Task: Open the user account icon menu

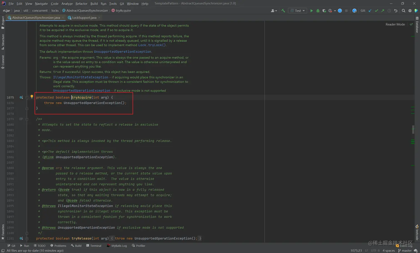Action: pos(274,11)
